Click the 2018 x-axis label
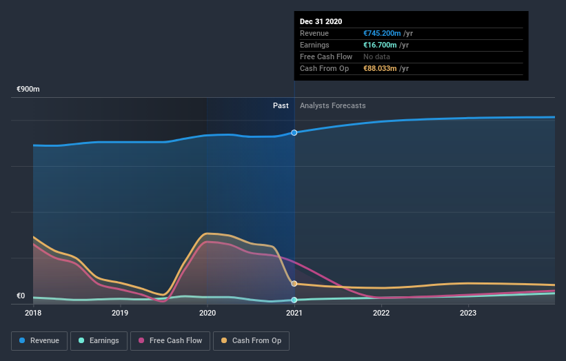Image resolution: width=566 pixels, height=361 pixels. (x=33, y=313)
